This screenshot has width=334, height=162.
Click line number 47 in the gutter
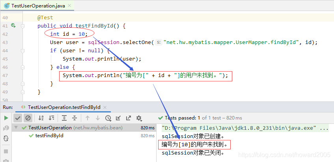5,75
